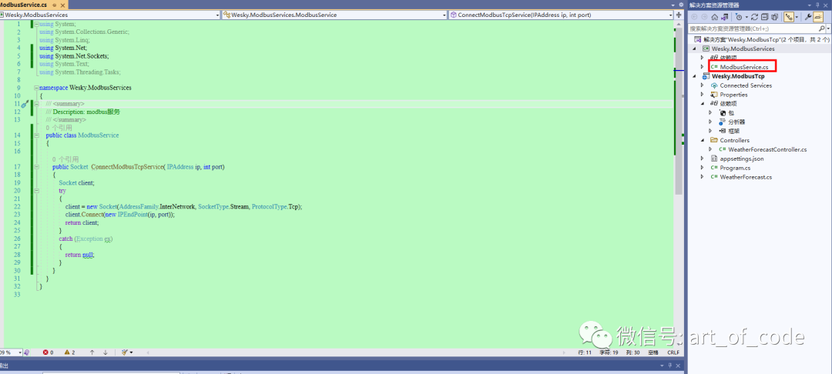Refresh the Solution Explorer with sync icon

pos(754,17)
